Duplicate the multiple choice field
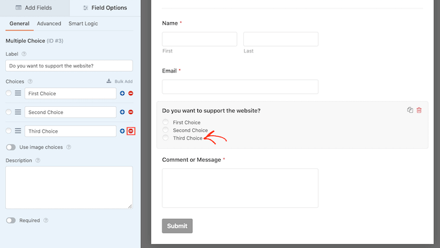The image size is (440, 248). click(x=410, y=110)
